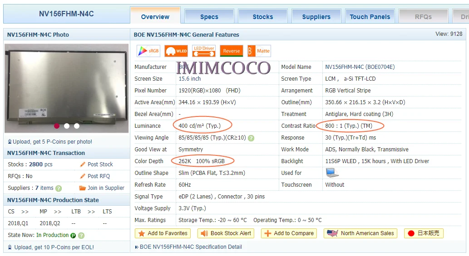Click the View: 9128 counter
The image size is (469, 256).
pos(449,34)
